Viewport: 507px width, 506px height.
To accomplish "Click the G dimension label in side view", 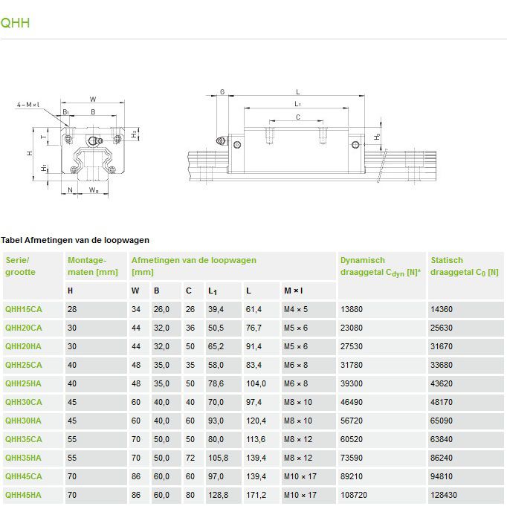I will point(222,92).
